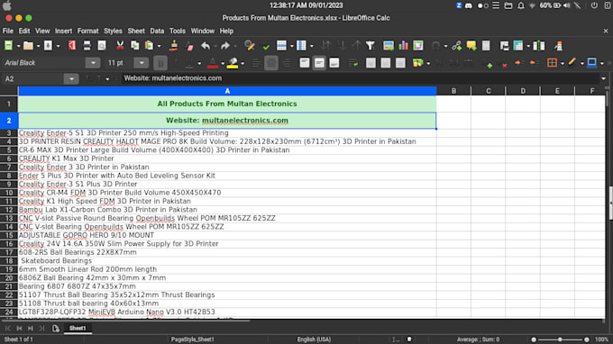Toggle bold formatting button
Screen dimensions: 613x344
[x=160, y=63]
